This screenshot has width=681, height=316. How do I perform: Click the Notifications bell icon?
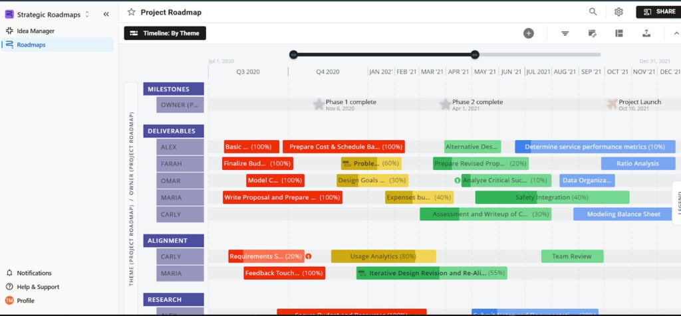pos(9,273)
